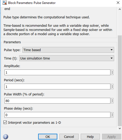Expand the Time (t) dropdown
This screenshot has height=140, width=122.
pos(67,58)
